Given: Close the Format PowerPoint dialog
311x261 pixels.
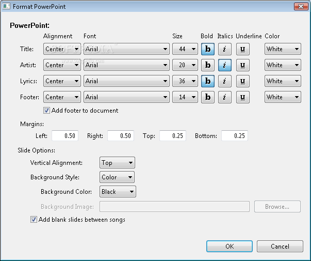Looking at the screenshot, I should tap(301, 7).
